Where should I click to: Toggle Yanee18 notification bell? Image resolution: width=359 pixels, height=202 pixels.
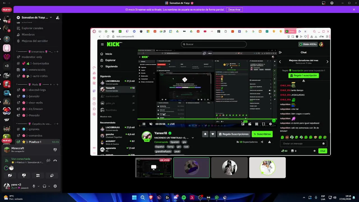tap(205, 134)
